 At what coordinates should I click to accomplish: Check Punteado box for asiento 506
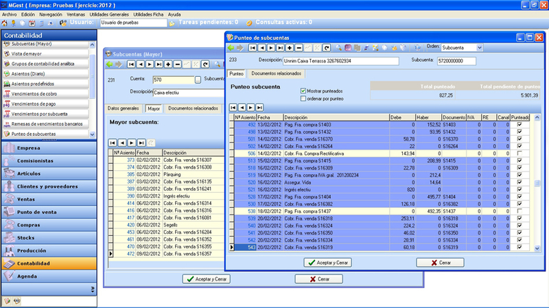pos(519,153)
